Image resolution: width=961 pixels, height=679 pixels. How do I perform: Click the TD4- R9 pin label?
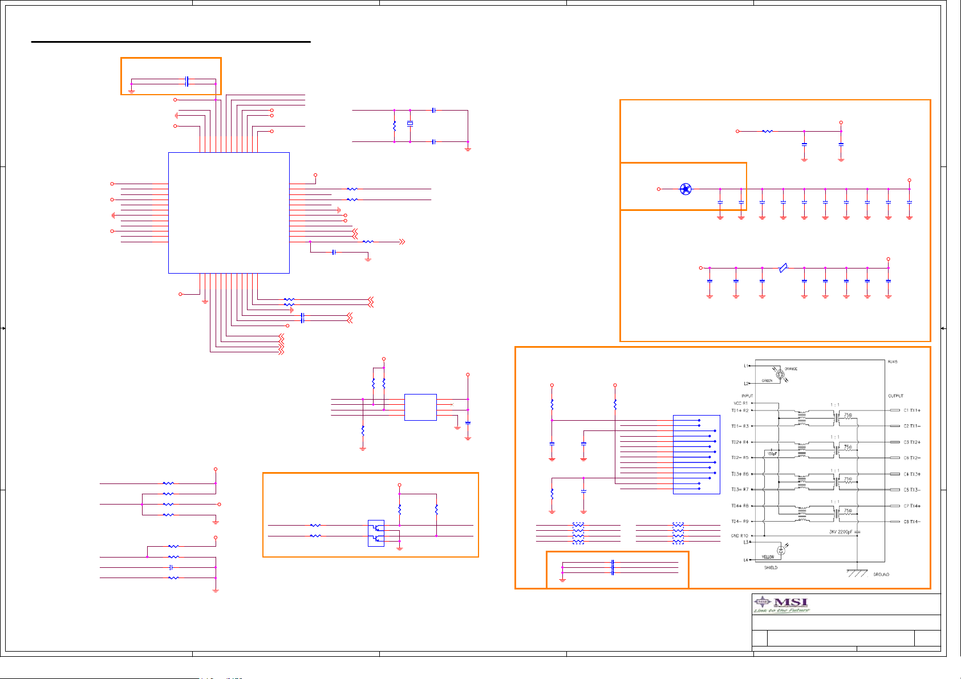tap(740, 522)
